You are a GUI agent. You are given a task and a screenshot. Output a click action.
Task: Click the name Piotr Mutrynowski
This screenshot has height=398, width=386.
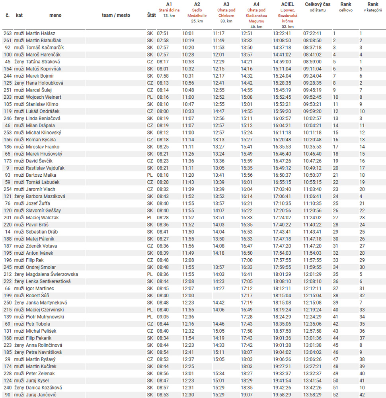coord(45,317)
